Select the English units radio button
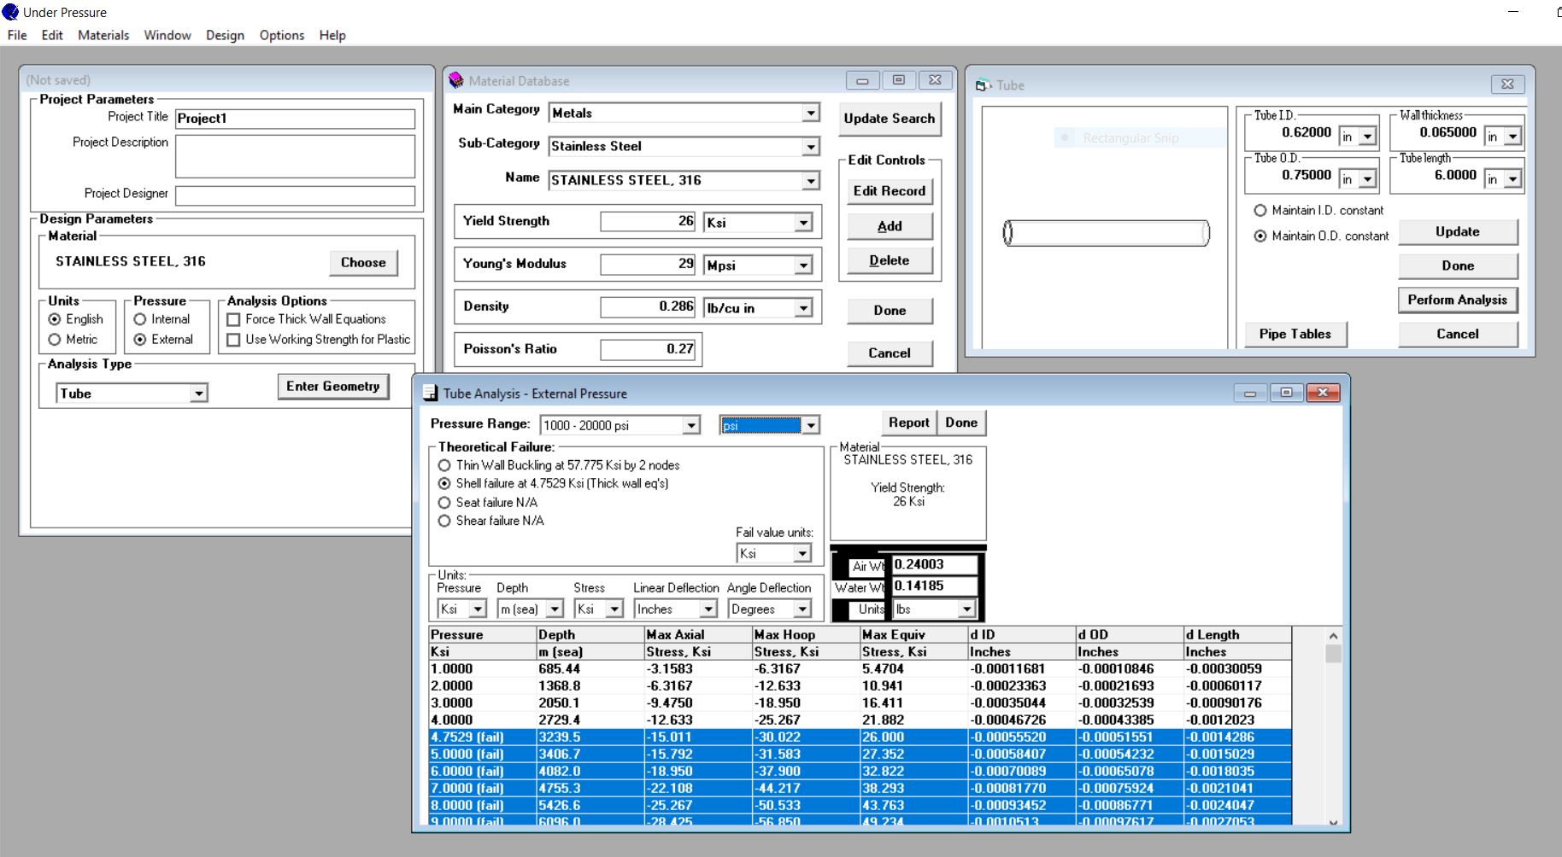1562x857 pixels. pos(55,319)
